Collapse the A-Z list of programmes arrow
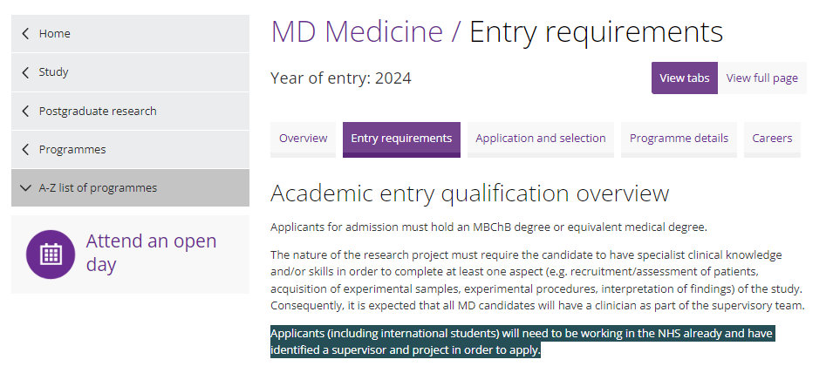 tap(25, 188)
